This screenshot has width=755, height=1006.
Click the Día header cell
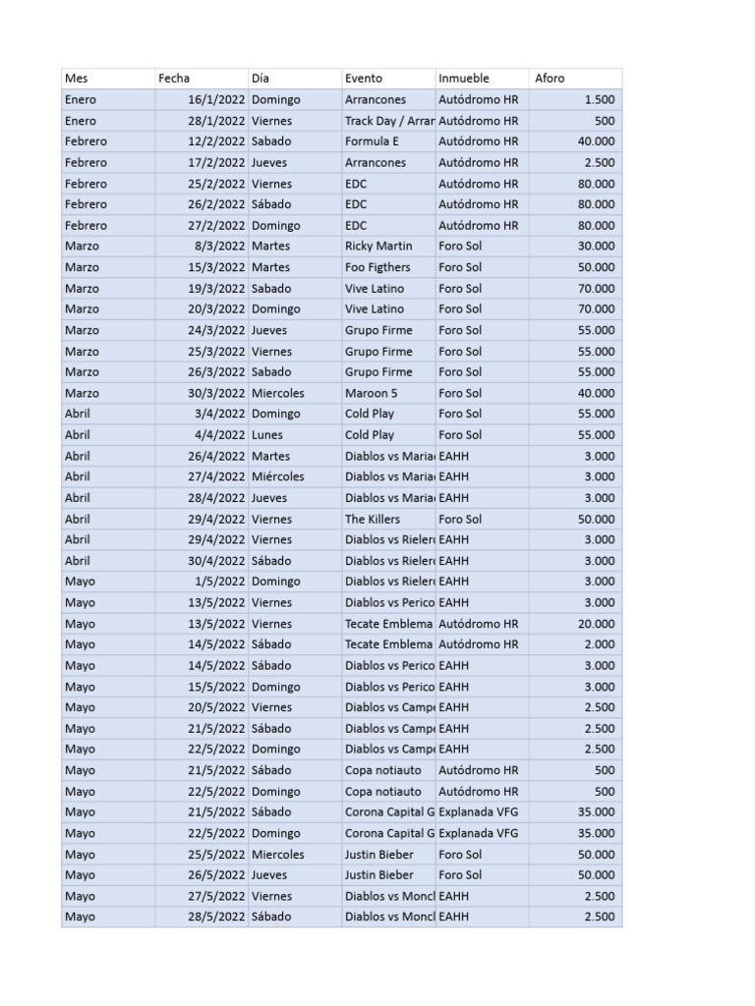tap(295, 79)
